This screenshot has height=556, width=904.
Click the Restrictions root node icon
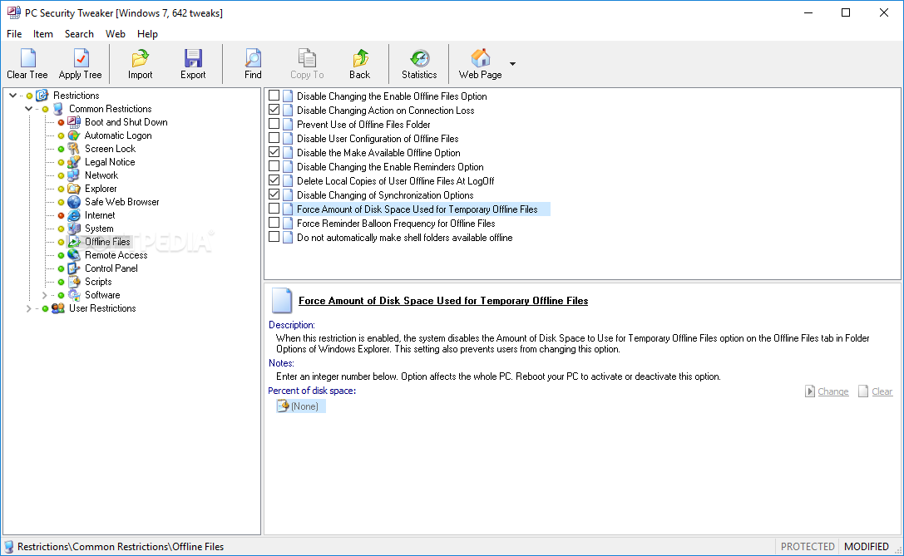pyautogui.click(x=42, y=96)
